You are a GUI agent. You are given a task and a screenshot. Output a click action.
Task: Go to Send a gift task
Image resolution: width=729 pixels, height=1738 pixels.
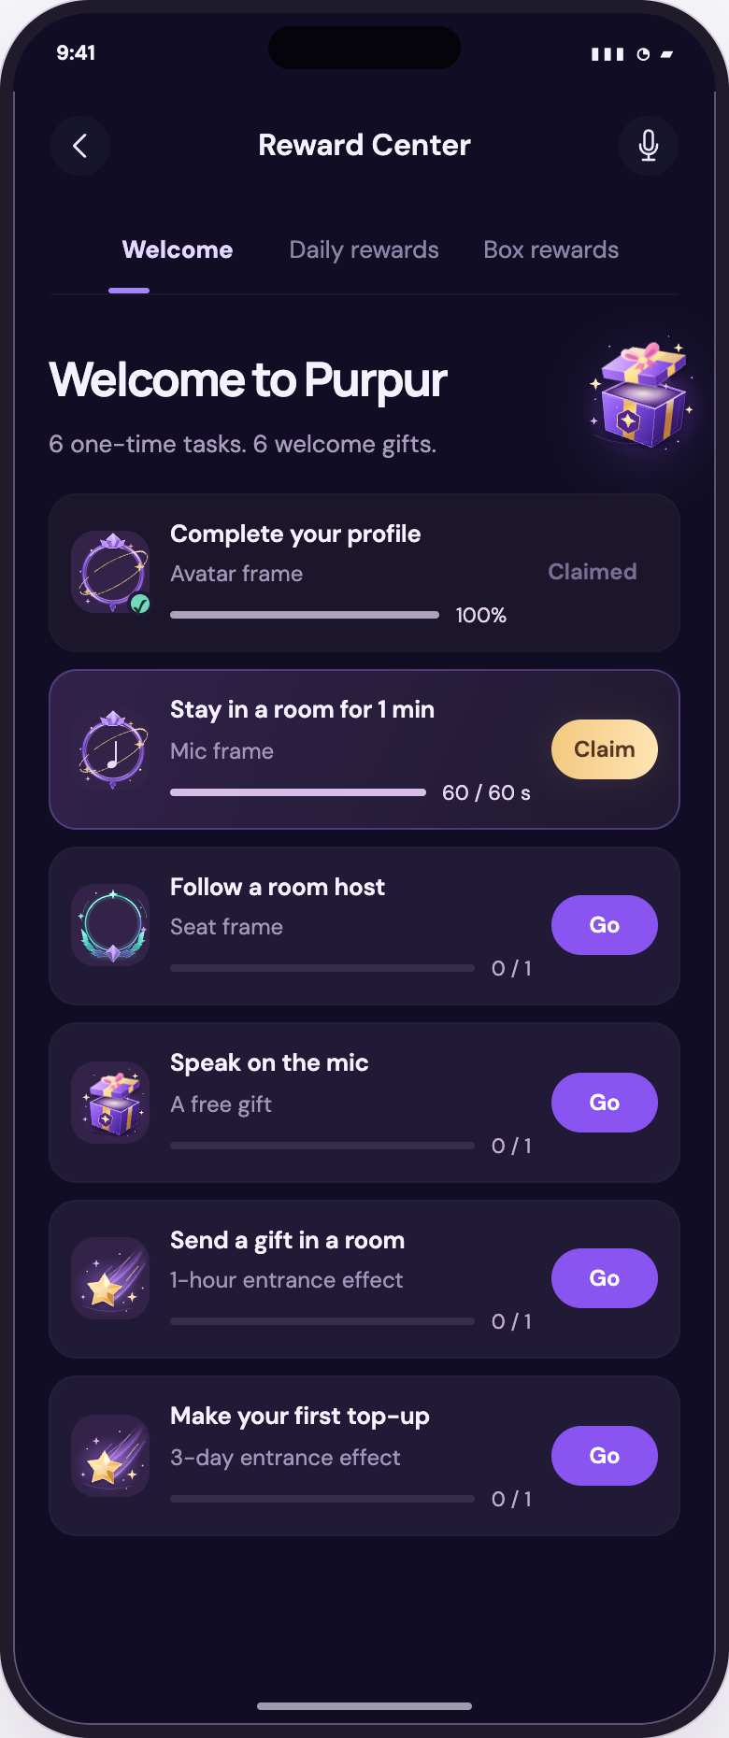(x=605, y=1278)
